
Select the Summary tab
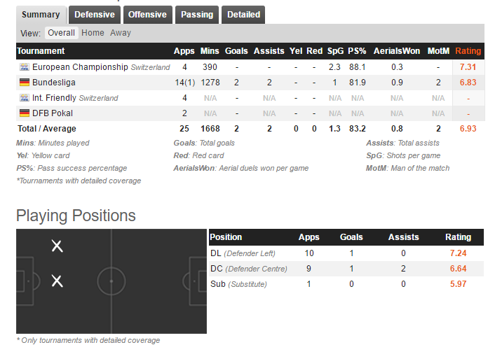click(41, 15)
